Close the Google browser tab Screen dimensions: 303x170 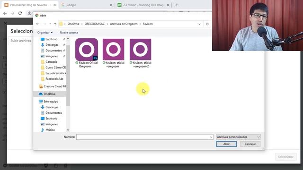point(111,5)
